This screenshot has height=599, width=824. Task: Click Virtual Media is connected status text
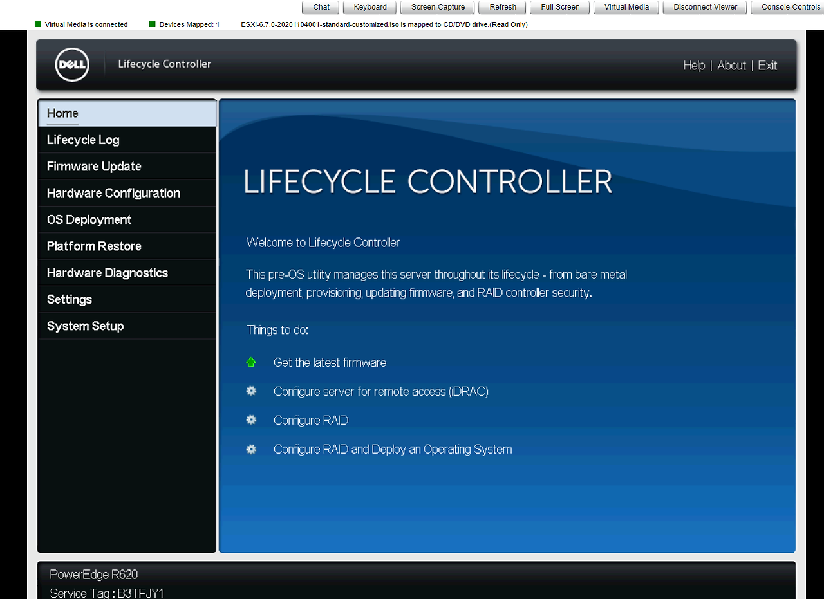point(86,24)
